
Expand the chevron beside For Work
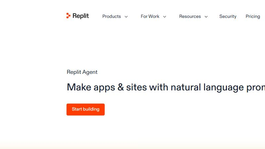tap(165, 17)
